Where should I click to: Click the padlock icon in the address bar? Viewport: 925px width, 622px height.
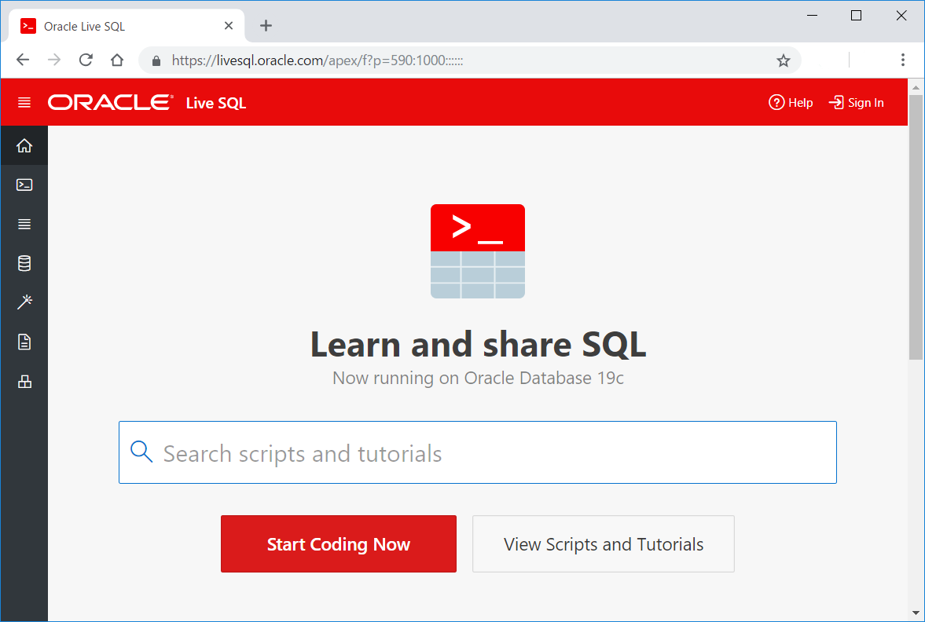pos(156,60)
